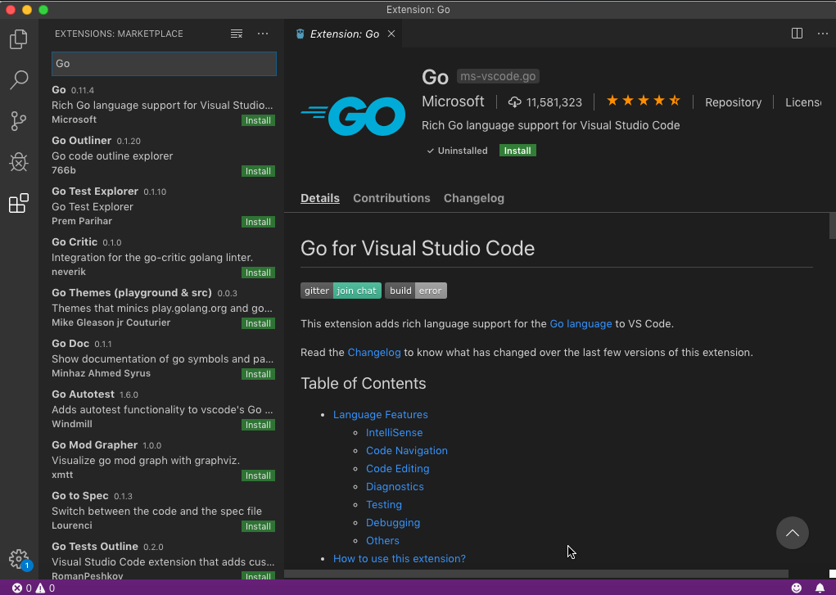Jump to Debugging section
Viewport: 836px width, 595px height.
pos(393,522)
